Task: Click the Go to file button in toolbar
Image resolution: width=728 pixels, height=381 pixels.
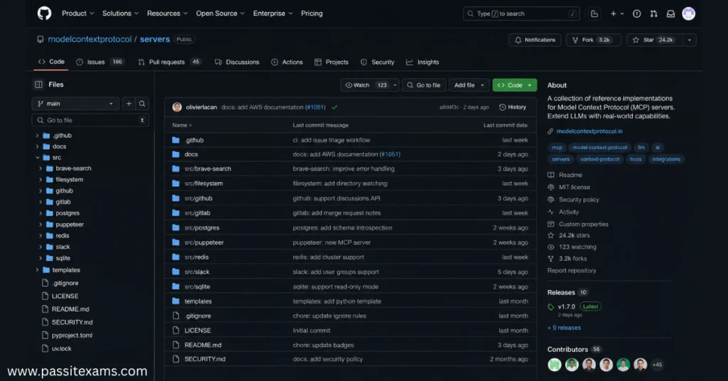Action: coord(424,85)
